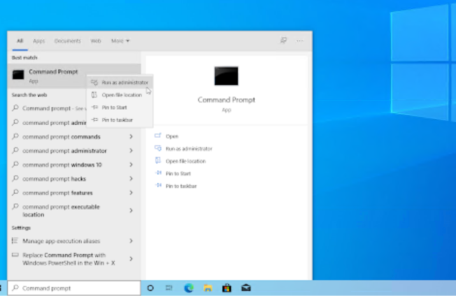The image size is (456, 297).
Task: Expand the More dropdown tab
Action: pos(120,41)
